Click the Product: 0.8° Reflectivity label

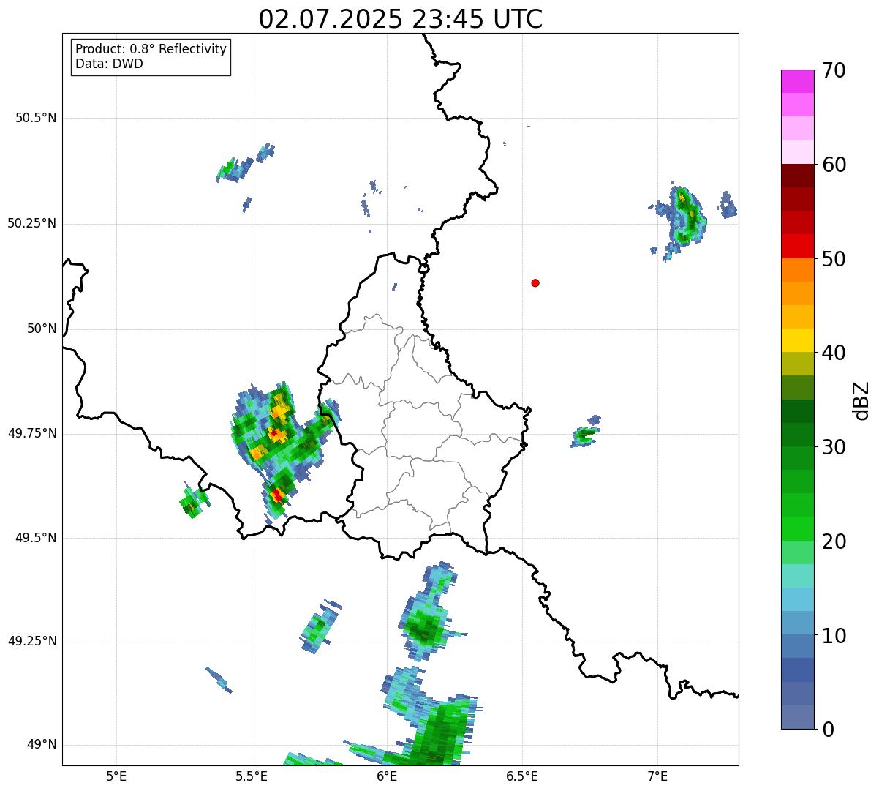(151, 49)
